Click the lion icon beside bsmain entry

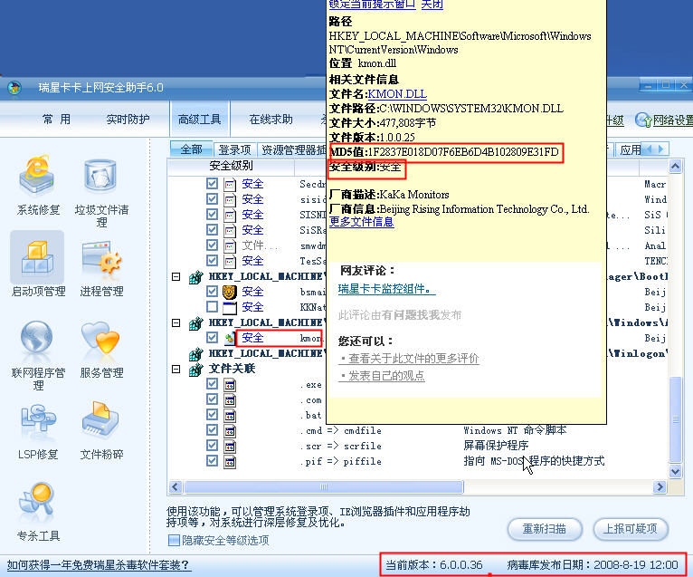230,292
